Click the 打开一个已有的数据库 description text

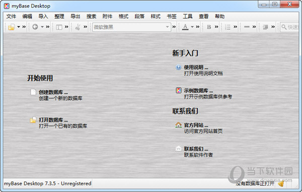coord(63,126)
